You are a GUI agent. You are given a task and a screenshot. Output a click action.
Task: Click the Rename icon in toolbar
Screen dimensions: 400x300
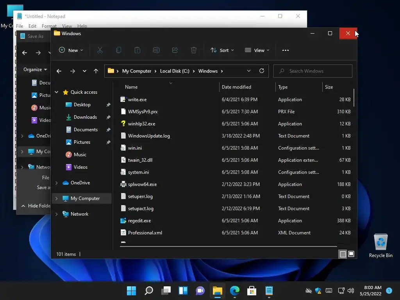[x=156, y=50]
